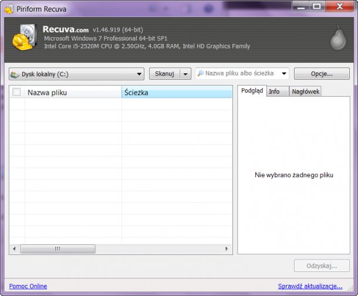Click the horizontal scrollbar thumb

click(x=58, y=249)
